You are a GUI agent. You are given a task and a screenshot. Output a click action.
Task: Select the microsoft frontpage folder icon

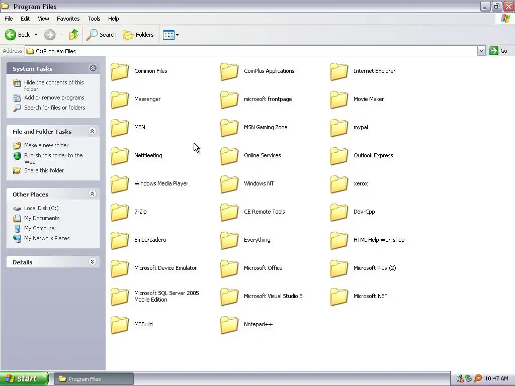tap(229, 100)
